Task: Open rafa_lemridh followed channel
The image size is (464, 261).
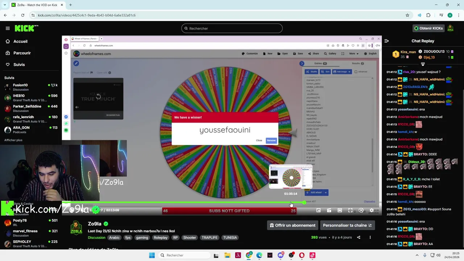Action: [31, 119]
